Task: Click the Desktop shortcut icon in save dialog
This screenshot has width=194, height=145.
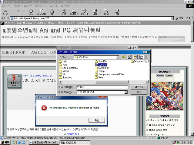Action: tap(129, 57)
